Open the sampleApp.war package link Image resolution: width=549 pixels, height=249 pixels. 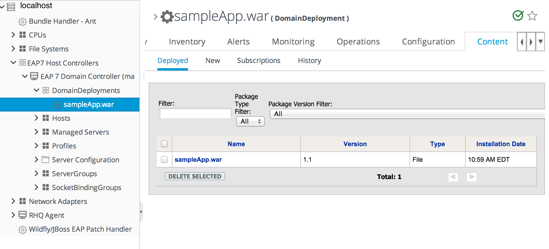click(198, 159)
